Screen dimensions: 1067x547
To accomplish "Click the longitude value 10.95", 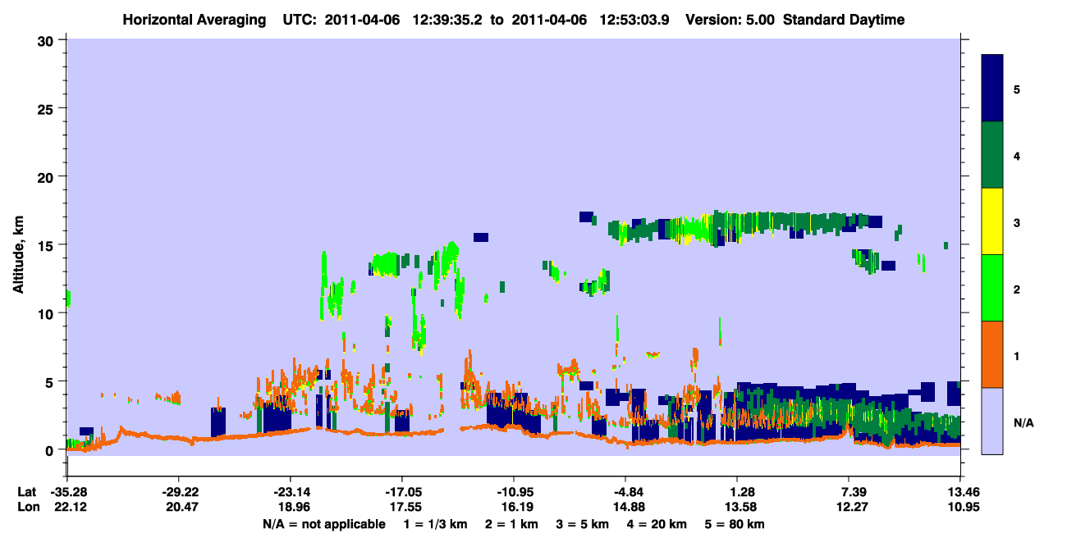I will point(960,508).
